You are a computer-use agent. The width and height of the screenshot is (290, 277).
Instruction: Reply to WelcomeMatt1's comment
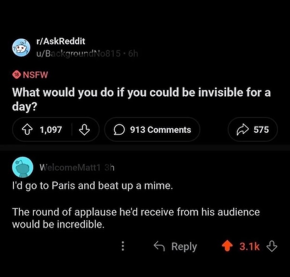175,246
